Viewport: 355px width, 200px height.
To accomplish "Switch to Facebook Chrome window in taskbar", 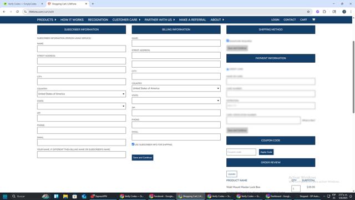I will tap(161, 196).
